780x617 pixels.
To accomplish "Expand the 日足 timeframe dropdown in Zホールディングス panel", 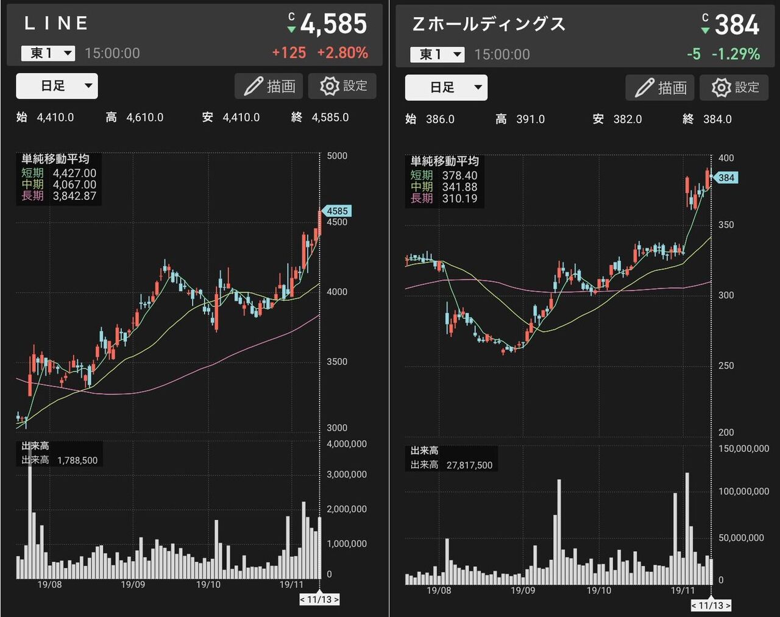I will (x=446, y=88).
